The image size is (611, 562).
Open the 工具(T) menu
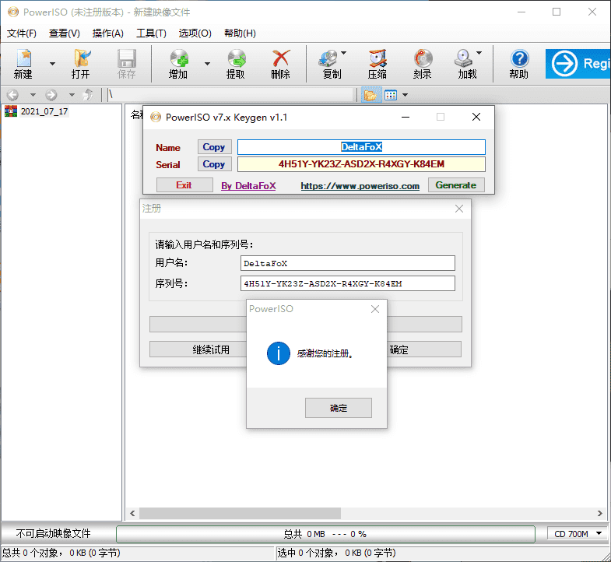[151, 33]
